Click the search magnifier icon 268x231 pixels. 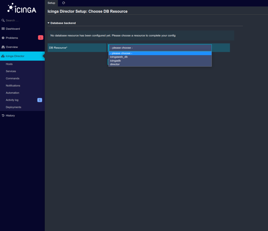3,20
